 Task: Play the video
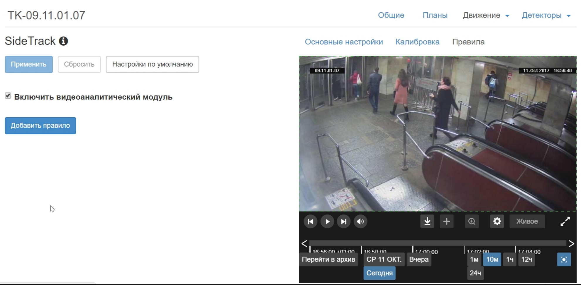327,222
